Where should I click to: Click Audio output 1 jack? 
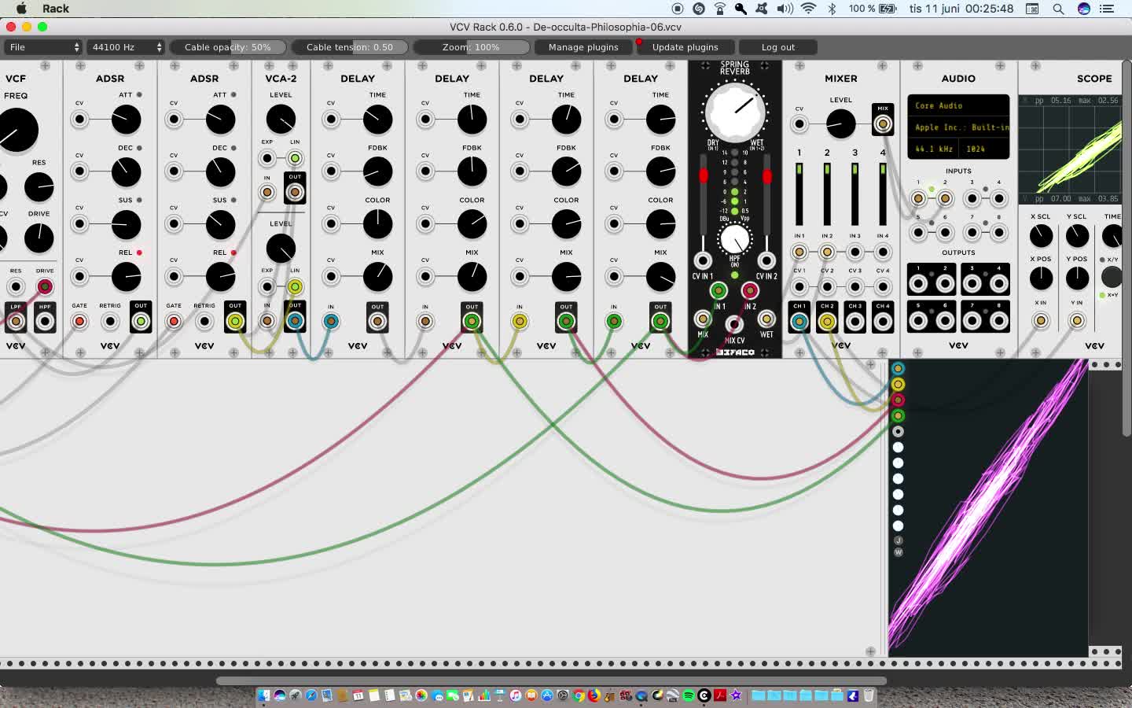tap(917, 283)
